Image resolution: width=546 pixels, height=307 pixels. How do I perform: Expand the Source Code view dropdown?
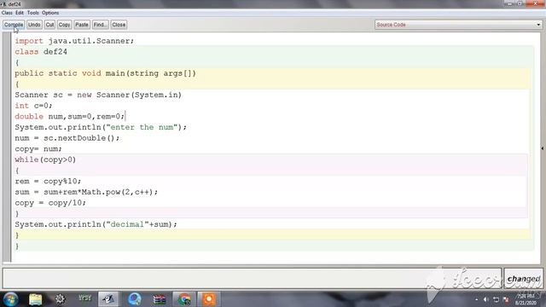pyautogui.click(x=458, y=25)
